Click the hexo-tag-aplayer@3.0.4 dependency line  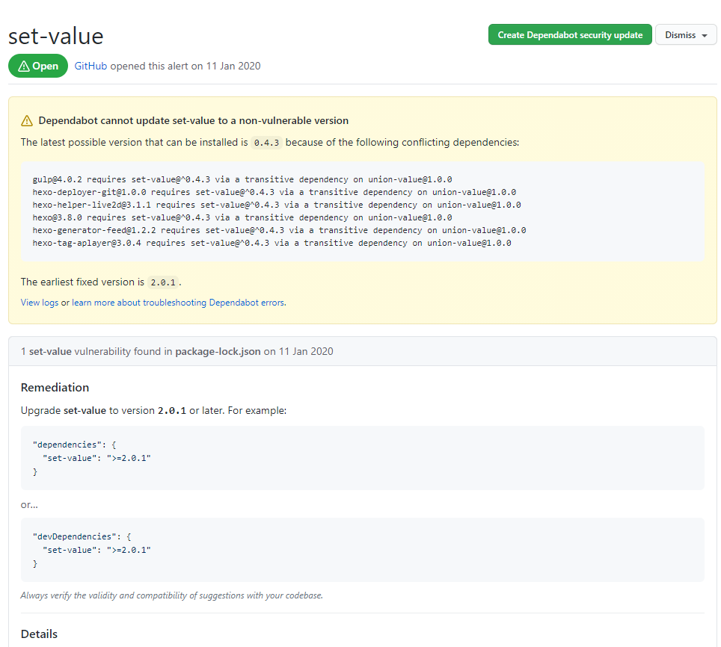271,243
